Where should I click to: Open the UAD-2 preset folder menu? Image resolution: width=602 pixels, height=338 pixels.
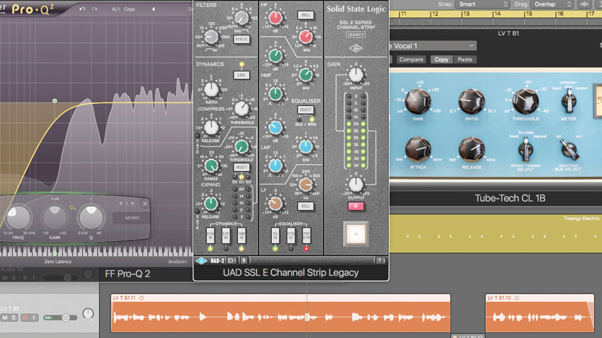click(x=232, y=261)
